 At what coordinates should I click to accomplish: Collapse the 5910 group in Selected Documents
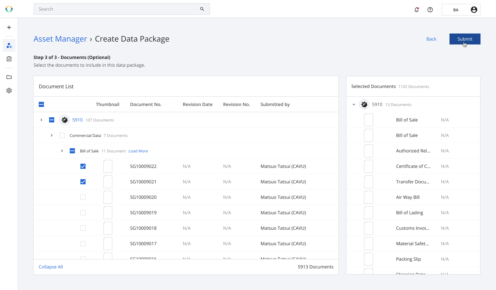click(x=354, y=104)
